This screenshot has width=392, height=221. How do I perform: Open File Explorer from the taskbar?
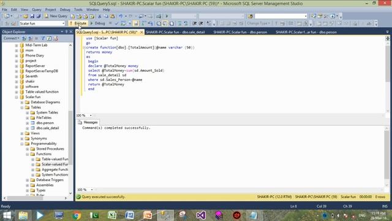[23, 215]
